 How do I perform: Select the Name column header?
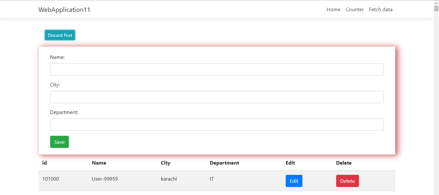click(x=99, y=163)
